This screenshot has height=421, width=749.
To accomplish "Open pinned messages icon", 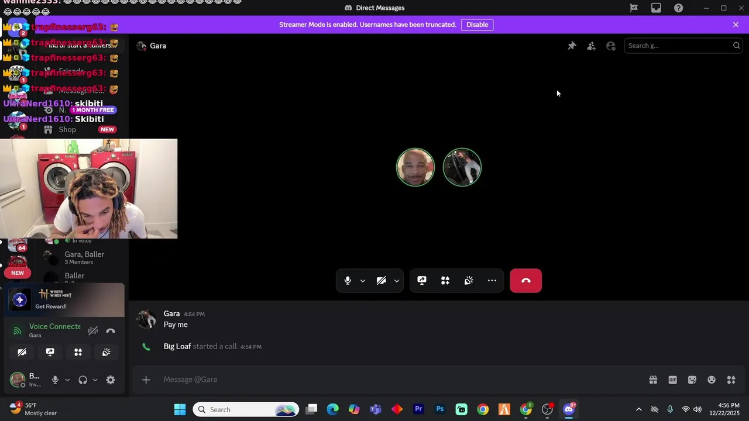I will point(572,46).
